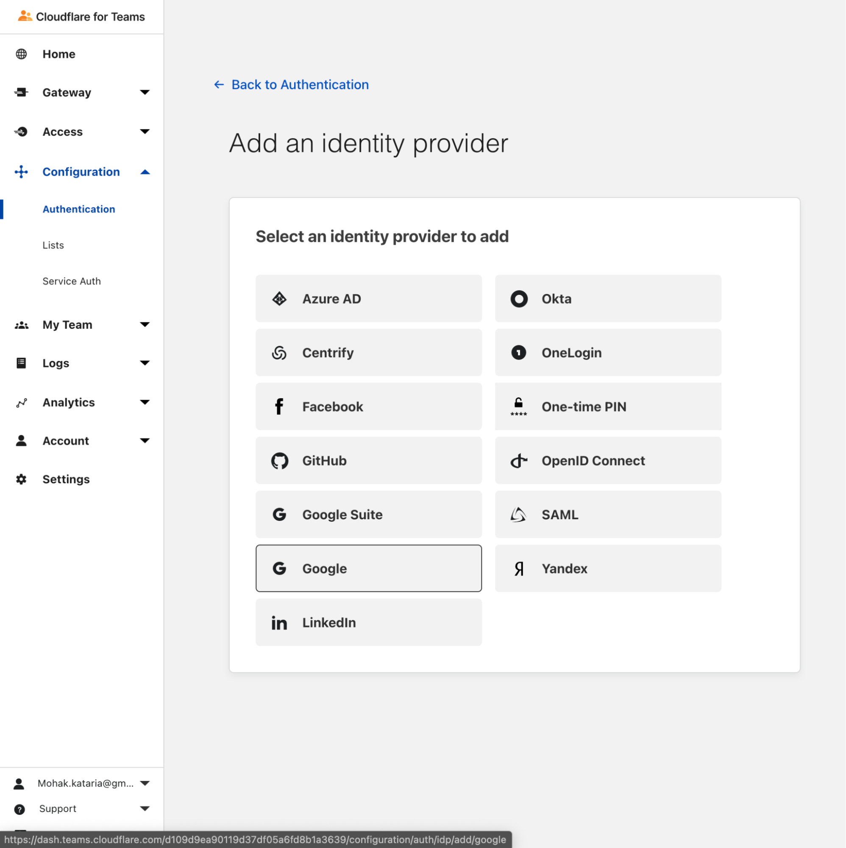The image size is (846, 848).
Task: Open Settings in the sidebar
Action: click(x=66, y=479)
